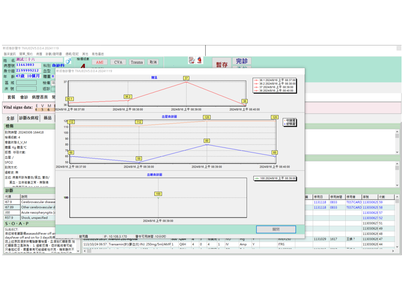The height and width of the screenshot is (302, 403).
Task: Switch to the 診斷&病程 tab
Action: (29, 118)
